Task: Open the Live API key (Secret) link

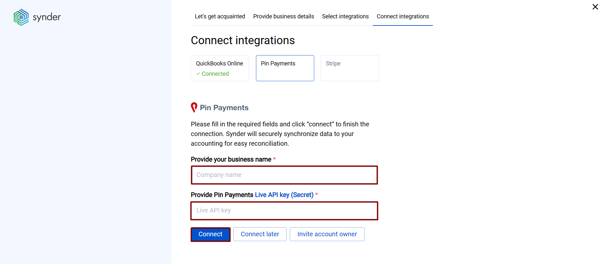Action: coord(284,195)
